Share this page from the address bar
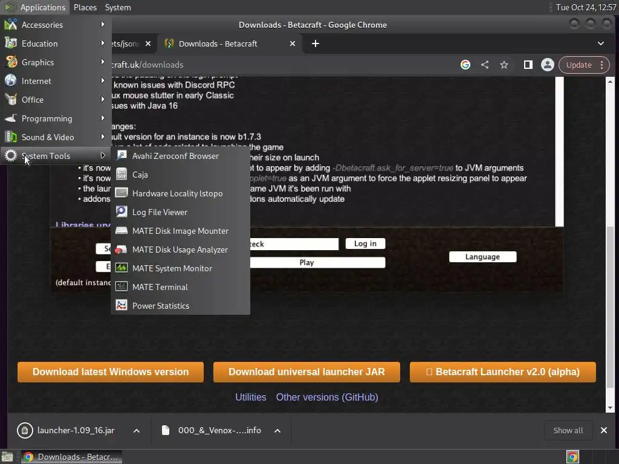This screenshot has height=464, width=619. coord(485,65)
